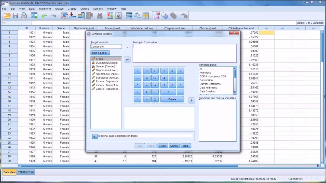The height and width of the screenshot is (183, 326).
Task: Click the Reset button
Action: click(x=163, y=146)
